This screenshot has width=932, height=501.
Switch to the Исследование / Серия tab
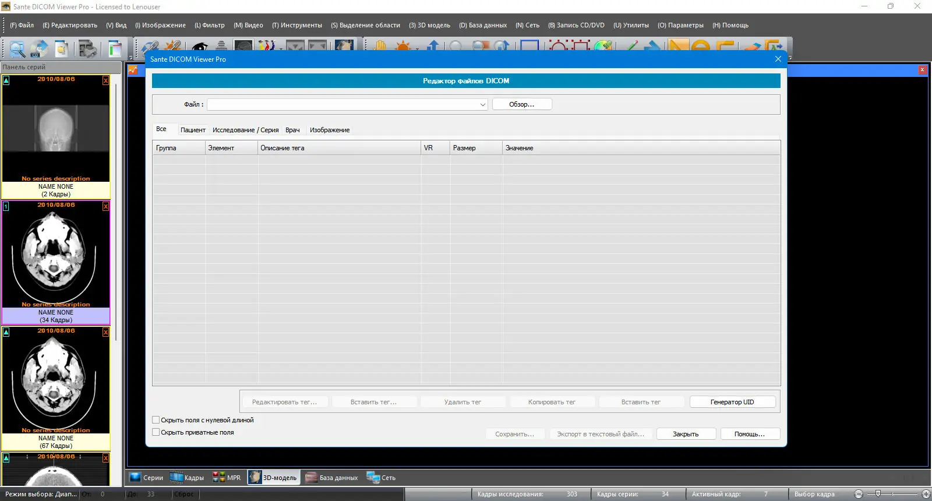point(246,130)
